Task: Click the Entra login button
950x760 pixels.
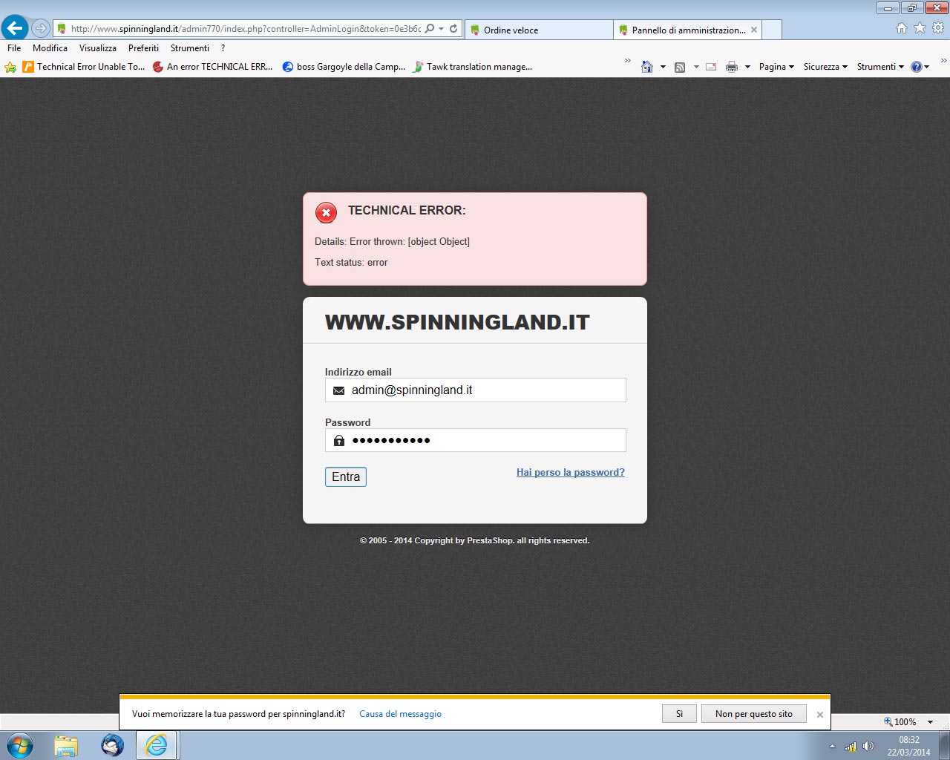Action: pyautogui.click(x=346, y=477)
